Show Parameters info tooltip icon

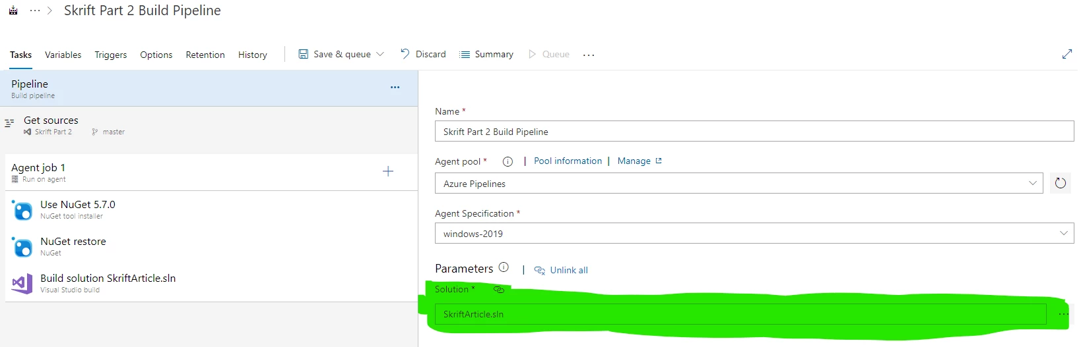click(504, 267)
